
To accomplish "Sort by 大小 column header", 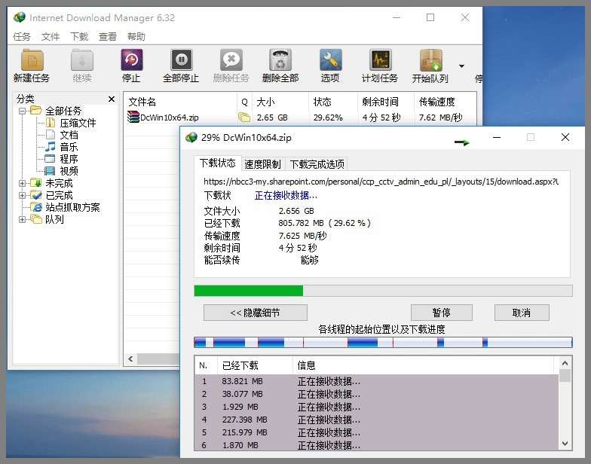I will [280, 102].
